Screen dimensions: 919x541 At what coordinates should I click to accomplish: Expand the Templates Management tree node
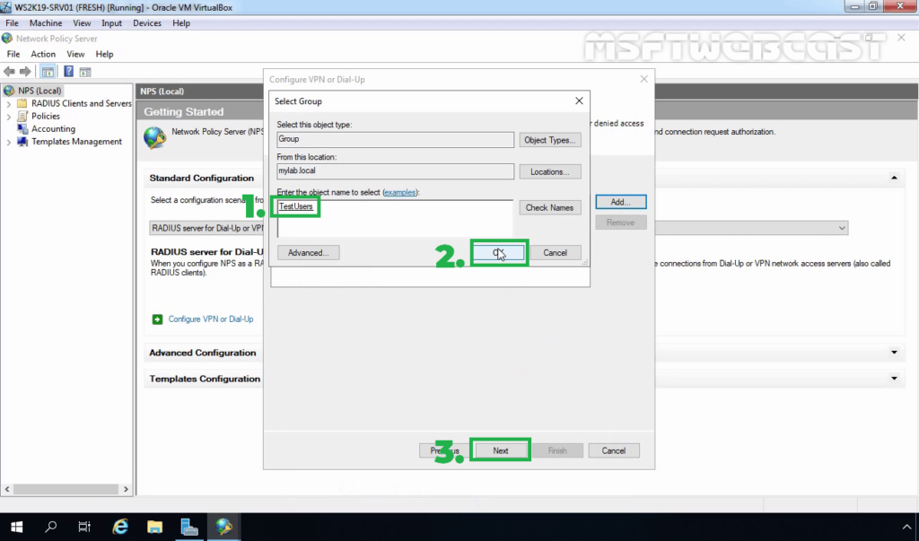(9, 142)
